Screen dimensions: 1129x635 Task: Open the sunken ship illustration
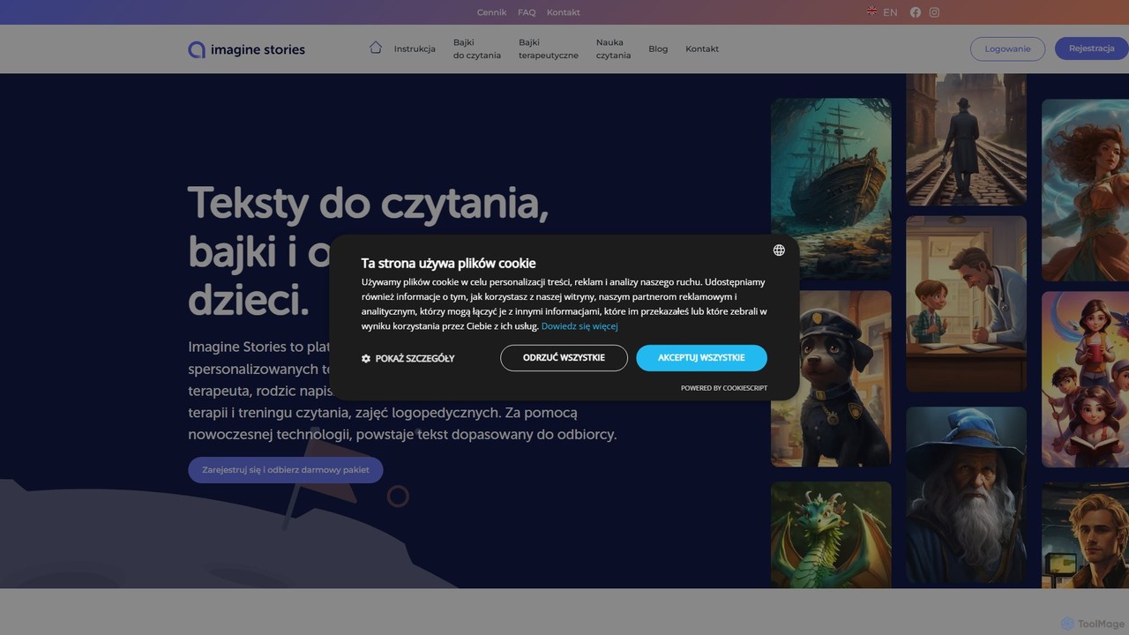[831, 190]
